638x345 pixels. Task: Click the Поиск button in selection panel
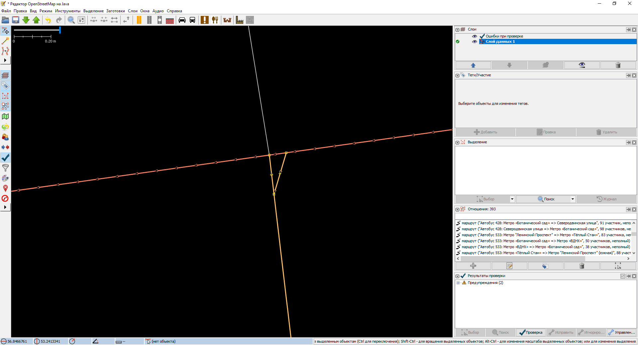click(543, 199)
